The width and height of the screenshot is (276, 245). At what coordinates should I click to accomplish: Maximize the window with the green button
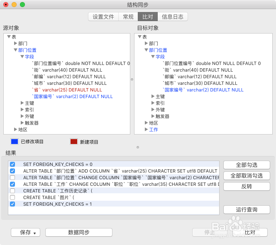(22, 5)
